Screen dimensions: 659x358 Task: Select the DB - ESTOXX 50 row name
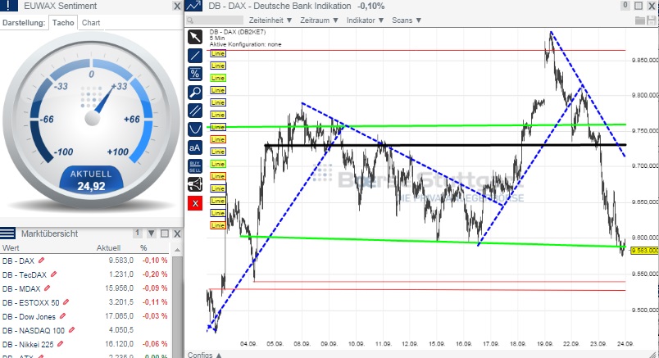pos(30,302)
